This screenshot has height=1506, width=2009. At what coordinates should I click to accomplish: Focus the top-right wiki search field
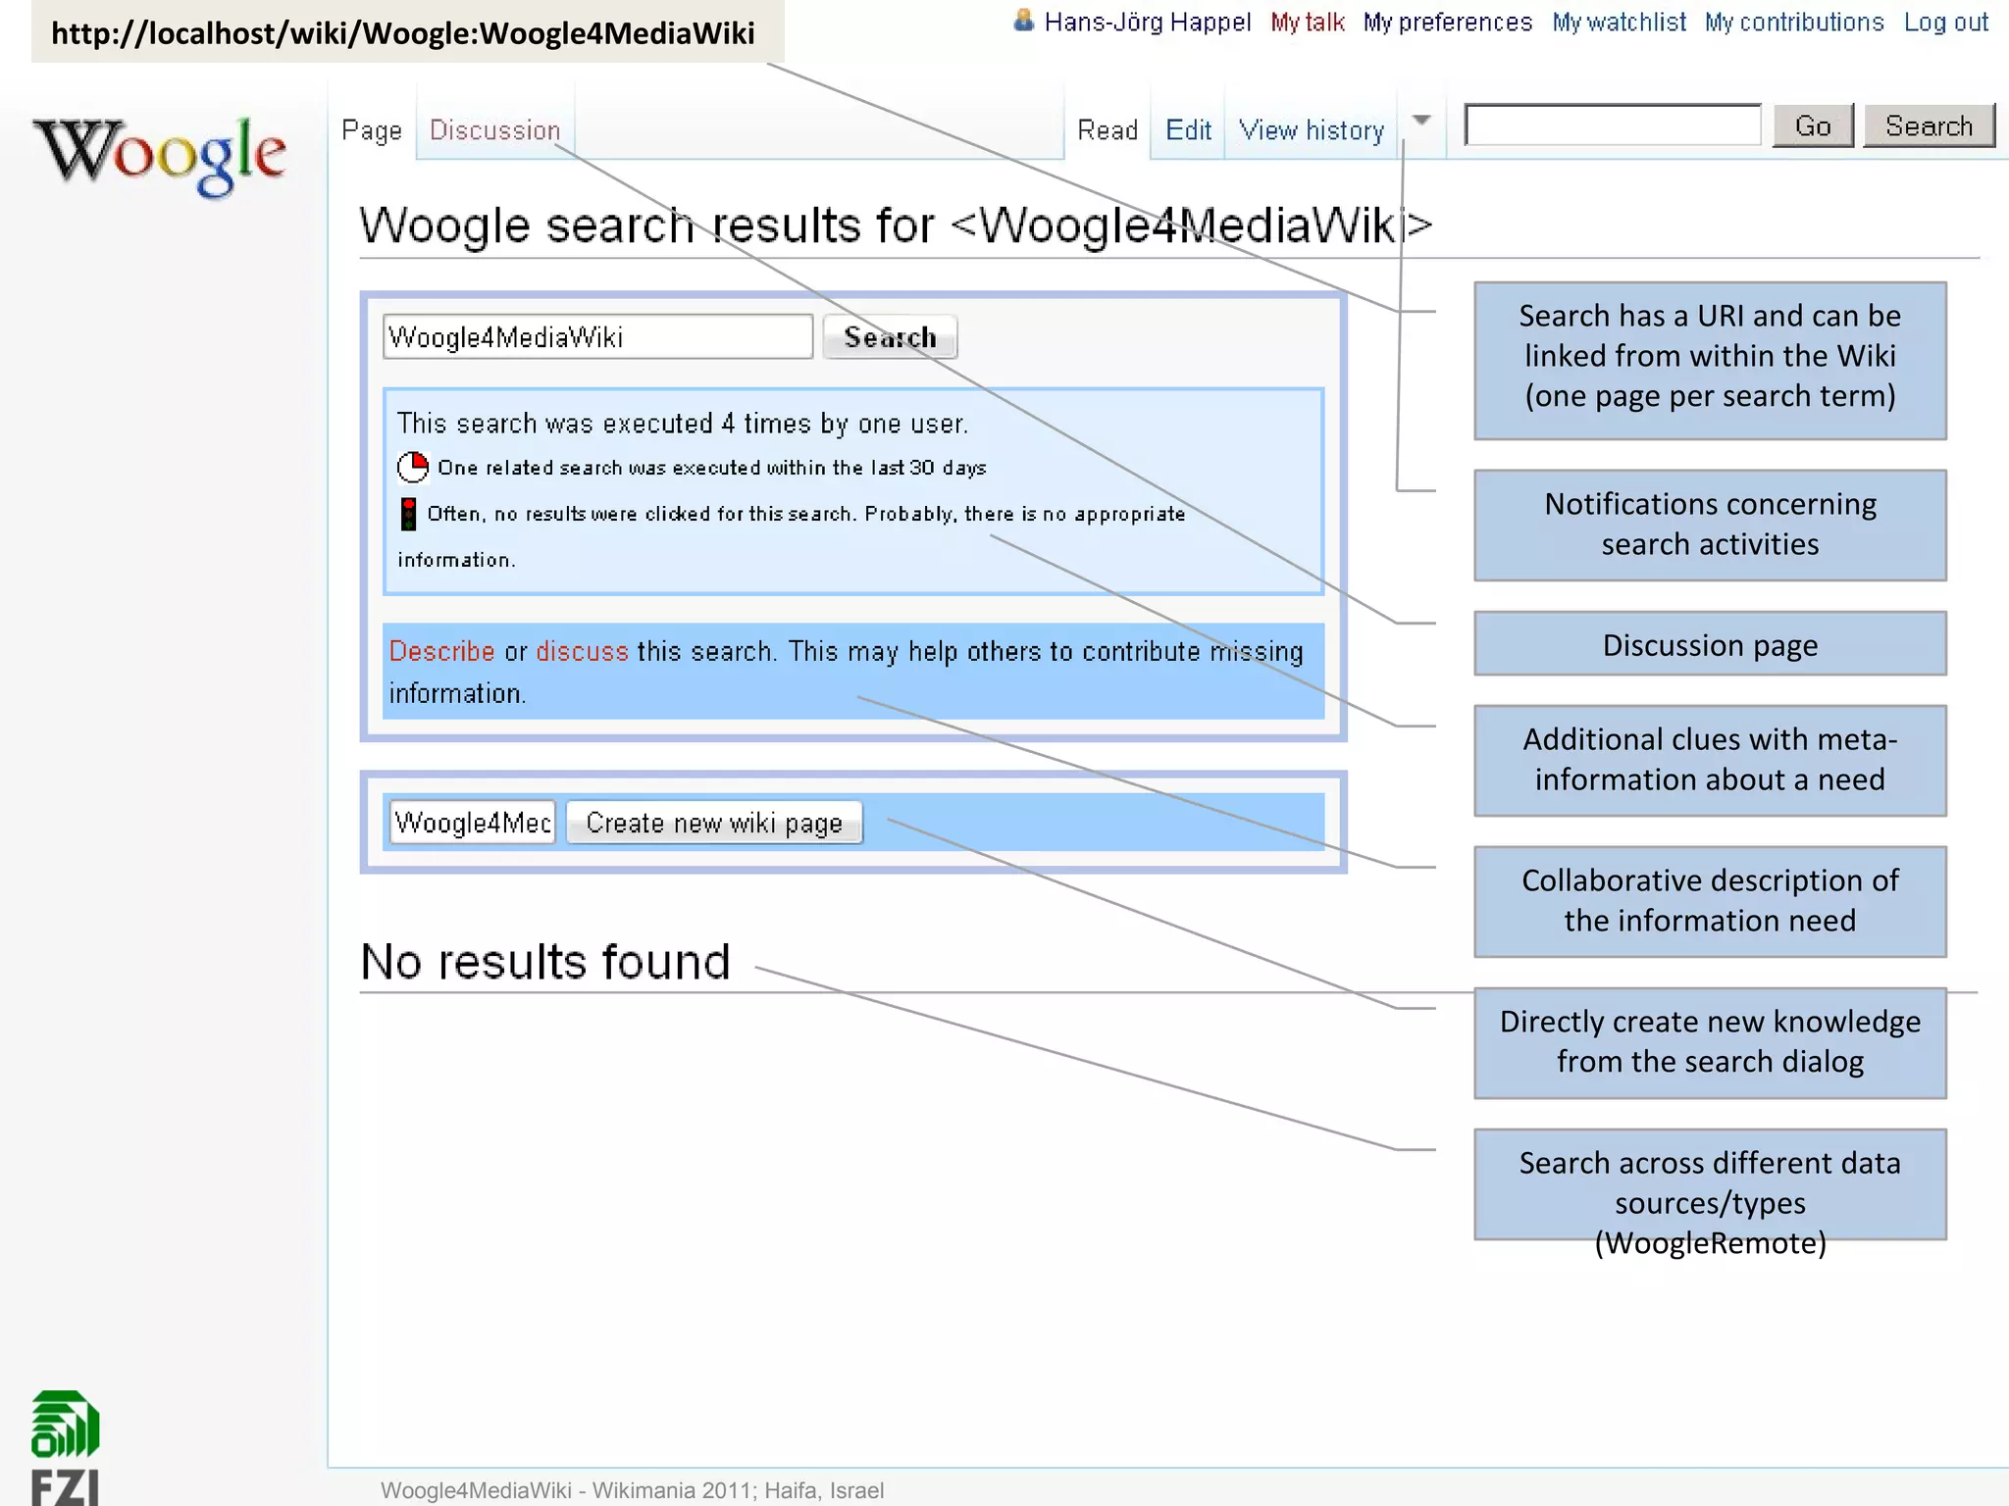click(1613, 125)
